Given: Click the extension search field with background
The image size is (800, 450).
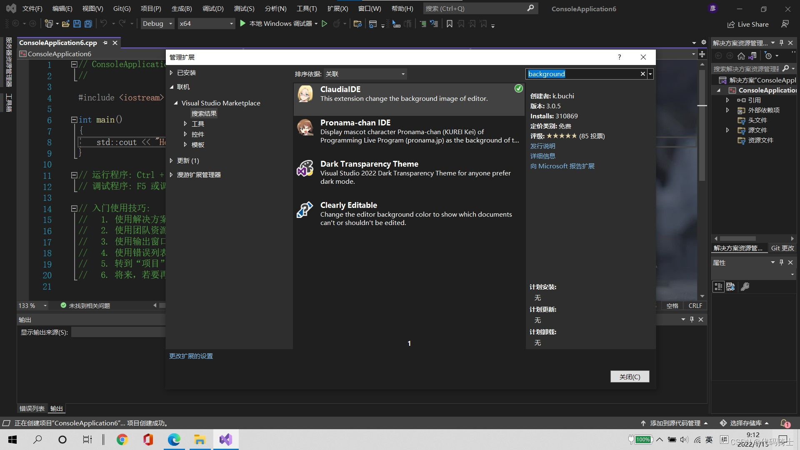Looking at the screenshot, I should pyautogui.click(x=582, y=74).
